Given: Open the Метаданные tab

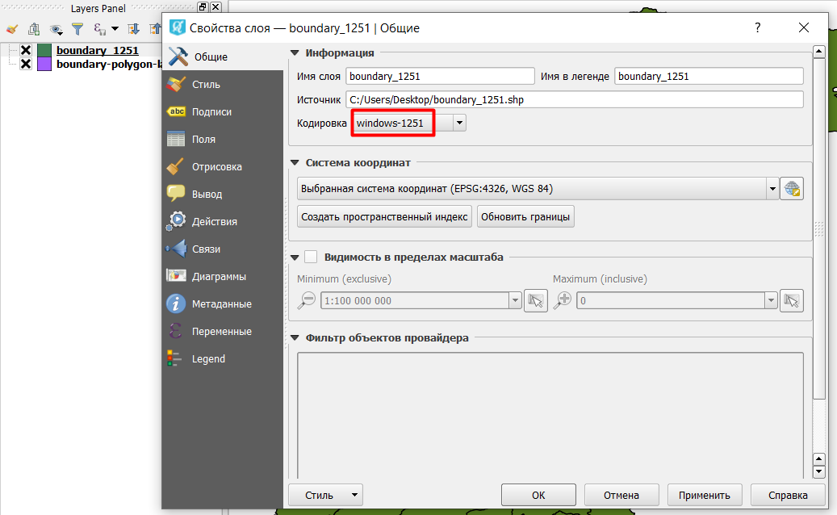Looking at the screenshot, I should click(x=223, y=304).
